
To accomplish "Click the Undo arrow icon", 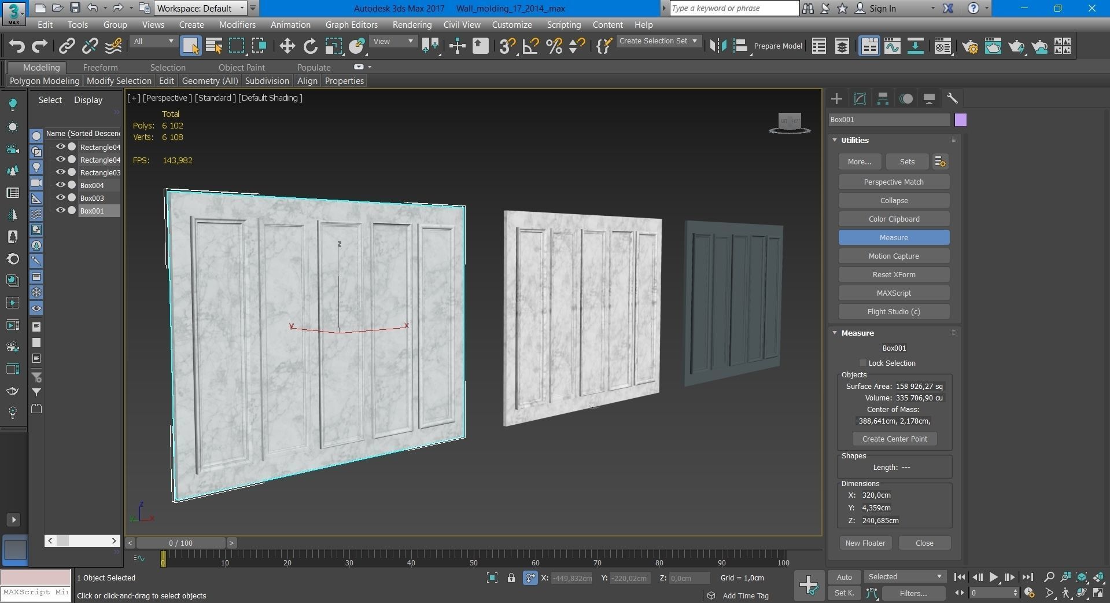I will tap(17, 46).
